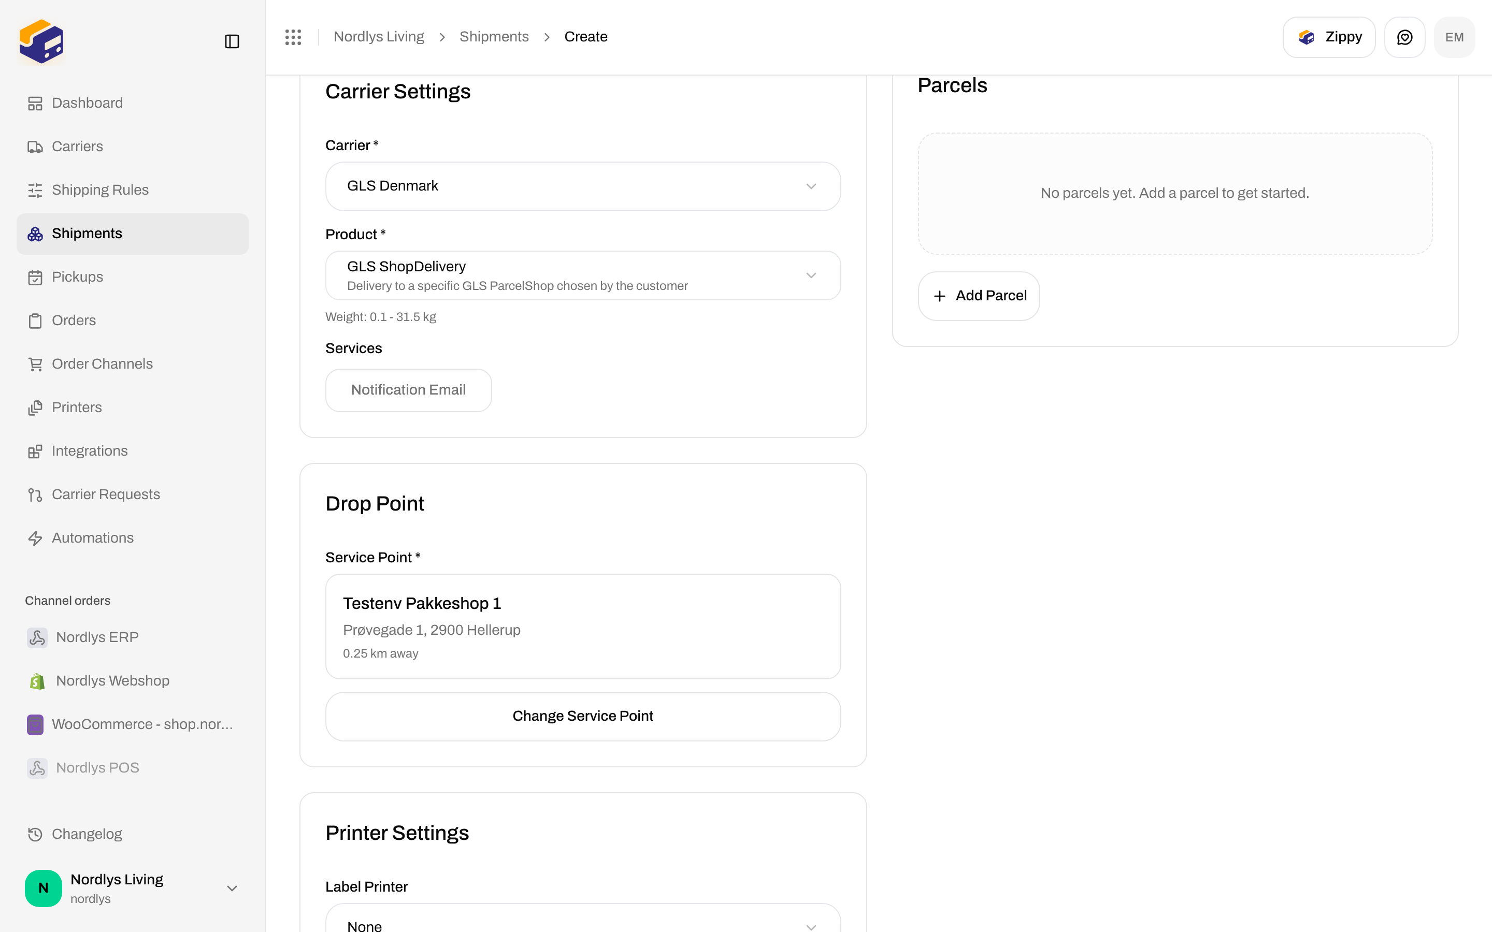
Task: Click the Carrier Requests icon
Action: (x=35, y=494)
